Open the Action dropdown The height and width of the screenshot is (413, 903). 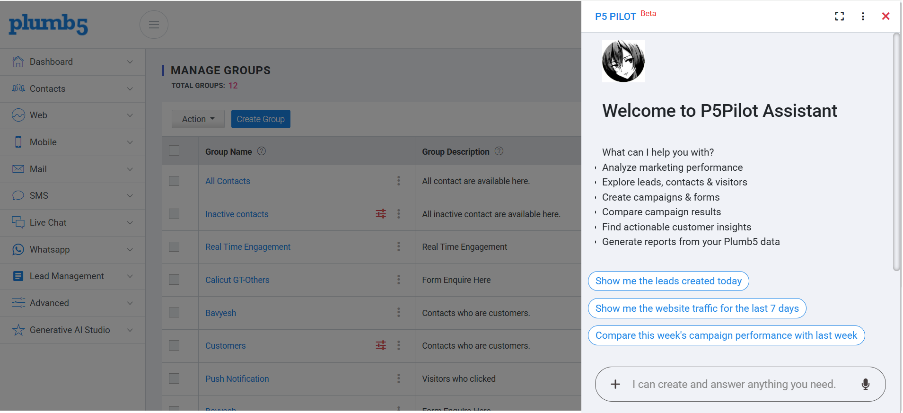pyautogui.click(x=198, y=119)
